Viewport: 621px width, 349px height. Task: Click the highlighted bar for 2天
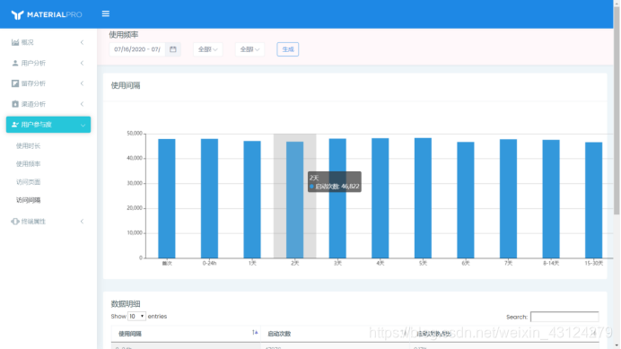[295, 200]
